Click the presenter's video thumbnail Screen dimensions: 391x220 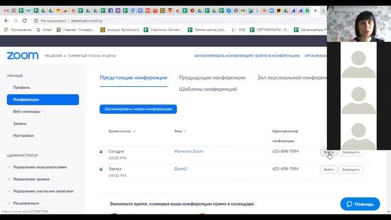[x=359, y=24]
